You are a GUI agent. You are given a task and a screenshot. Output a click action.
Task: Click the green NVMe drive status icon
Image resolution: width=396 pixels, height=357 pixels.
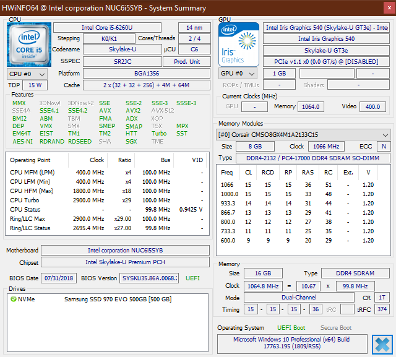coord(14,299)
